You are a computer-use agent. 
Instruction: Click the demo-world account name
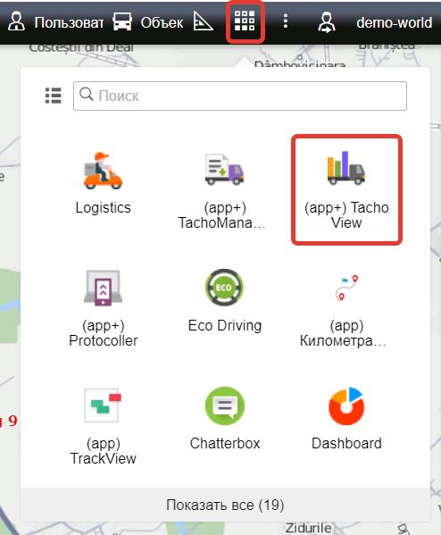395,22
